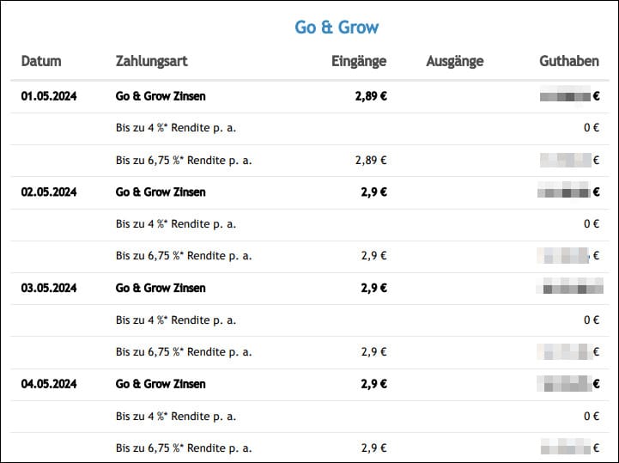Click the bold 2,9 € amount for 02.05.2024
Viewport: 619px width, 463px height.
point(373,192)
